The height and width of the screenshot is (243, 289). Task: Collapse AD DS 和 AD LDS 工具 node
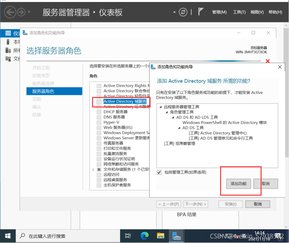(x=173, y=118)
